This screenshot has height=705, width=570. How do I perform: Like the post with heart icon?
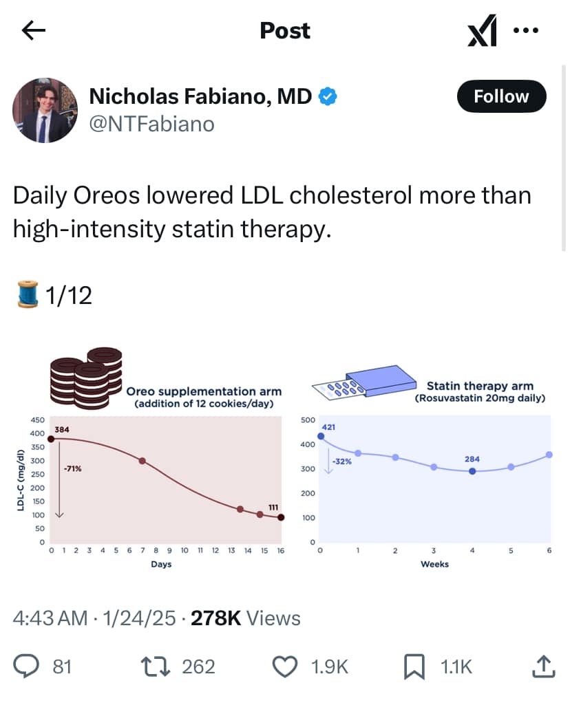[x=284, y=666]
